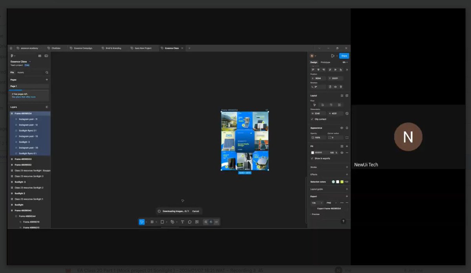Search layers with magnifier icon

[47, 72]
